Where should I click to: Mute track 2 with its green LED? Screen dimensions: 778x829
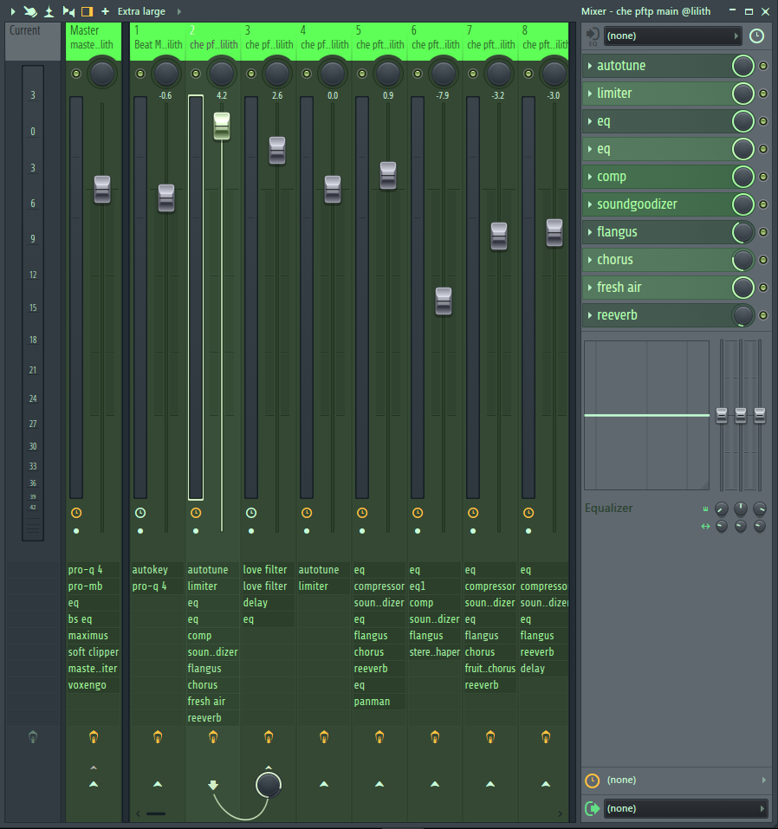click(196, 74)
